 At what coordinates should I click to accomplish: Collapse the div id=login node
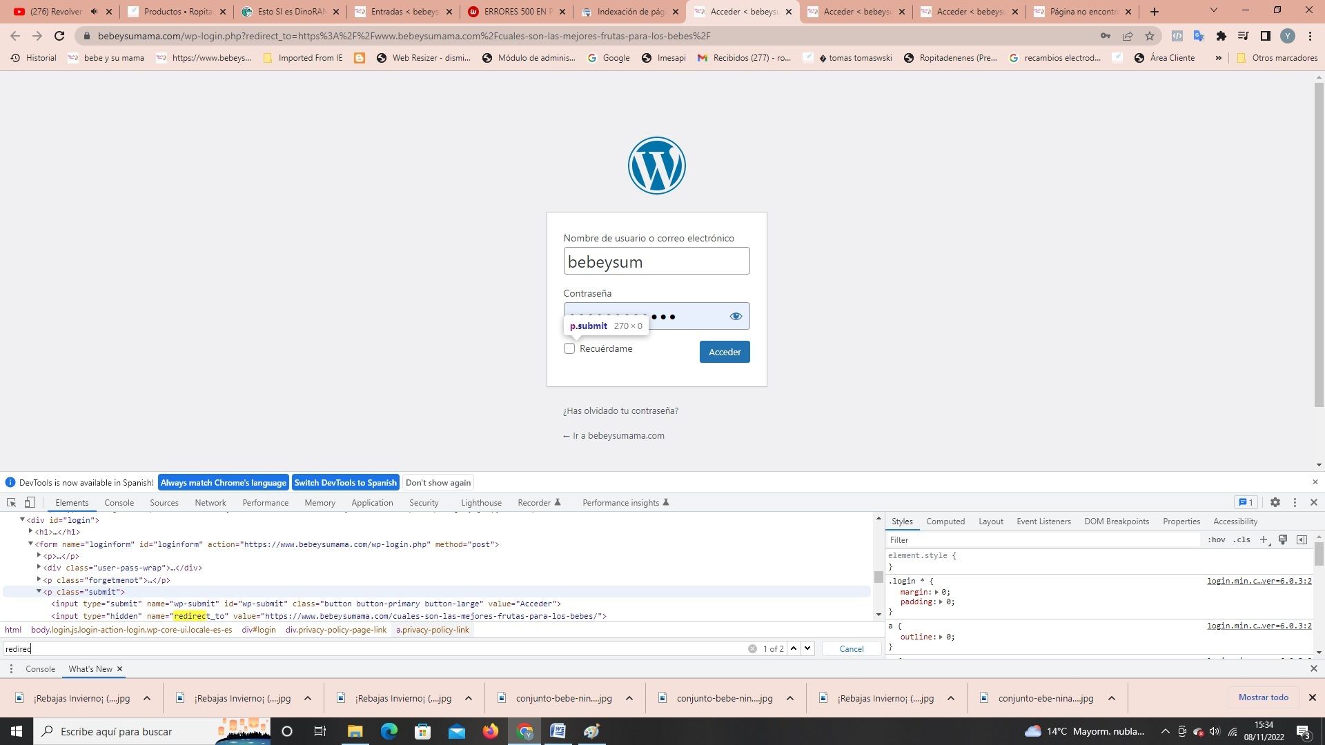(x=22, y=519)
